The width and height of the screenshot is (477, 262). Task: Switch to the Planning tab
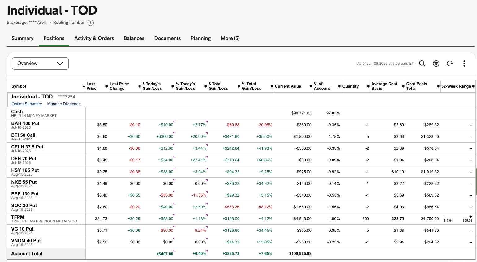(201, 38)
